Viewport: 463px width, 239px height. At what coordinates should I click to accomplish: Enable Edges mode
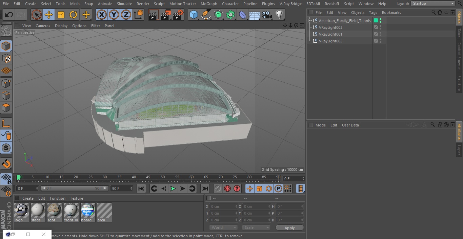click(x=6, y=96)
